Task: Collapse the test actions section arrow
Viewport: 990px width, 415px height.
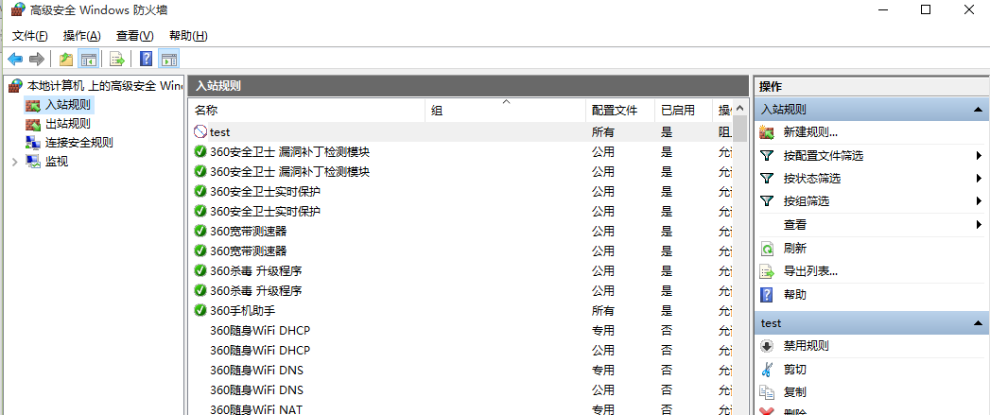Action: (978, 323)
